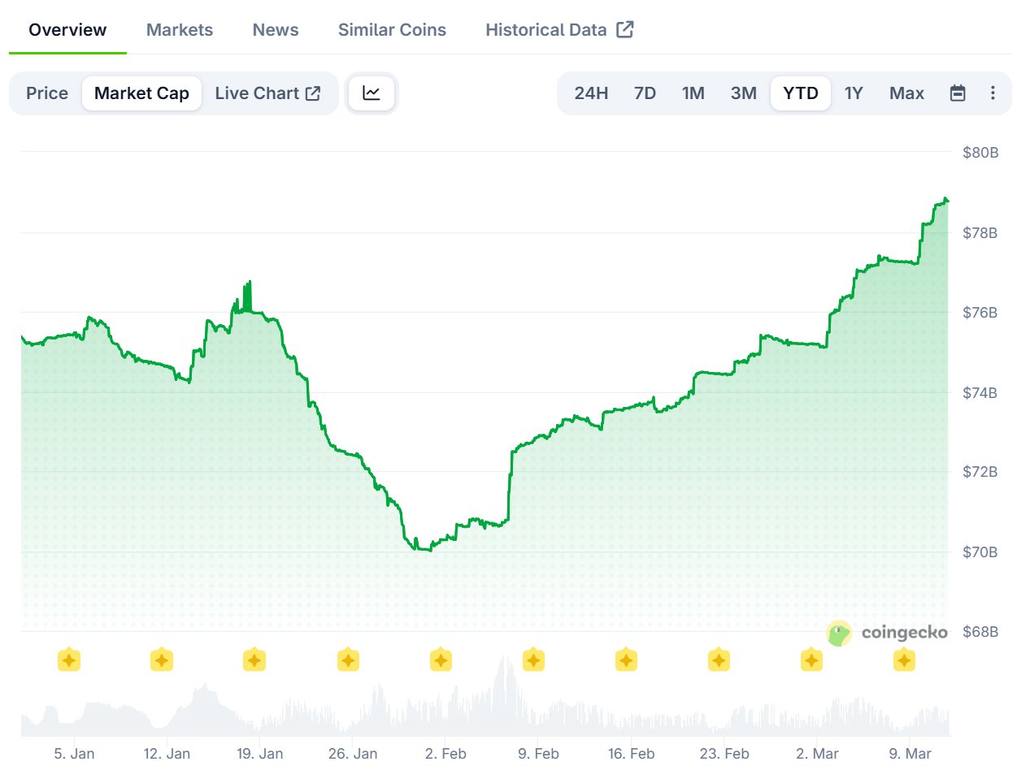This screenshot has height=770, width=1017.
Task: Switch to the Markets tab
Action: click(x=180, y=30)
